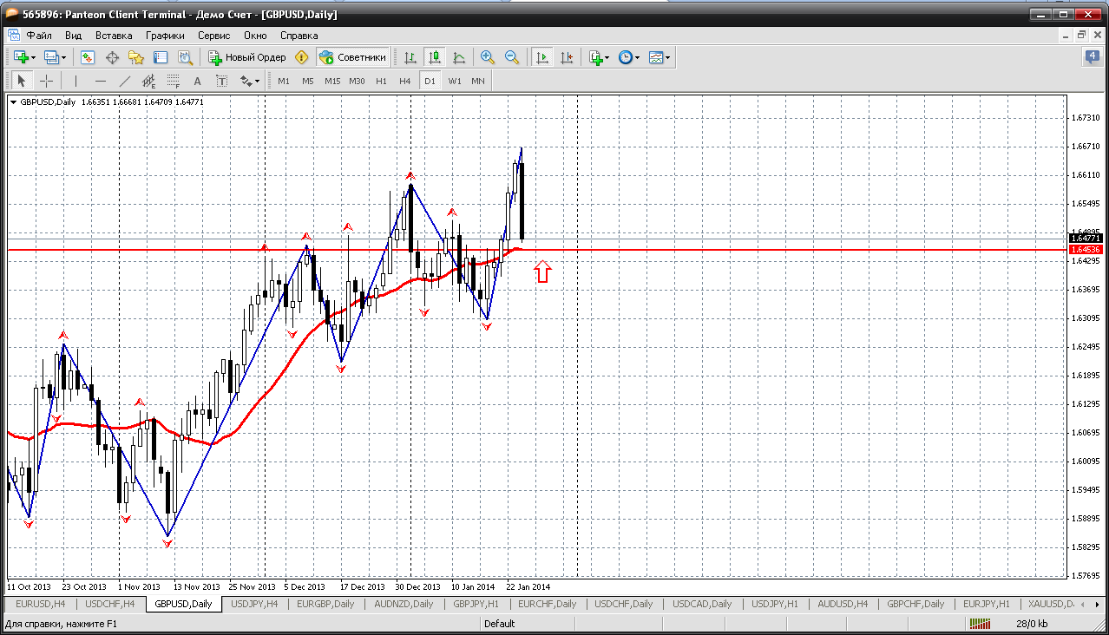Image resolution: width=1109 pixels, height=635 pixels.
Task: Toggle the Navigator folder-star icon
Action: tap(136, 57)
